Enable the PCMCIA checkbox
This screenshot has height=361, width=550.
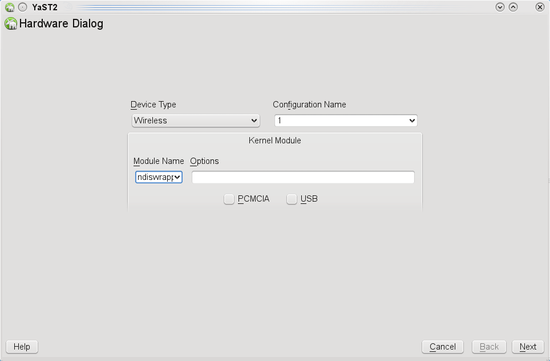click(x=229, y=199)
